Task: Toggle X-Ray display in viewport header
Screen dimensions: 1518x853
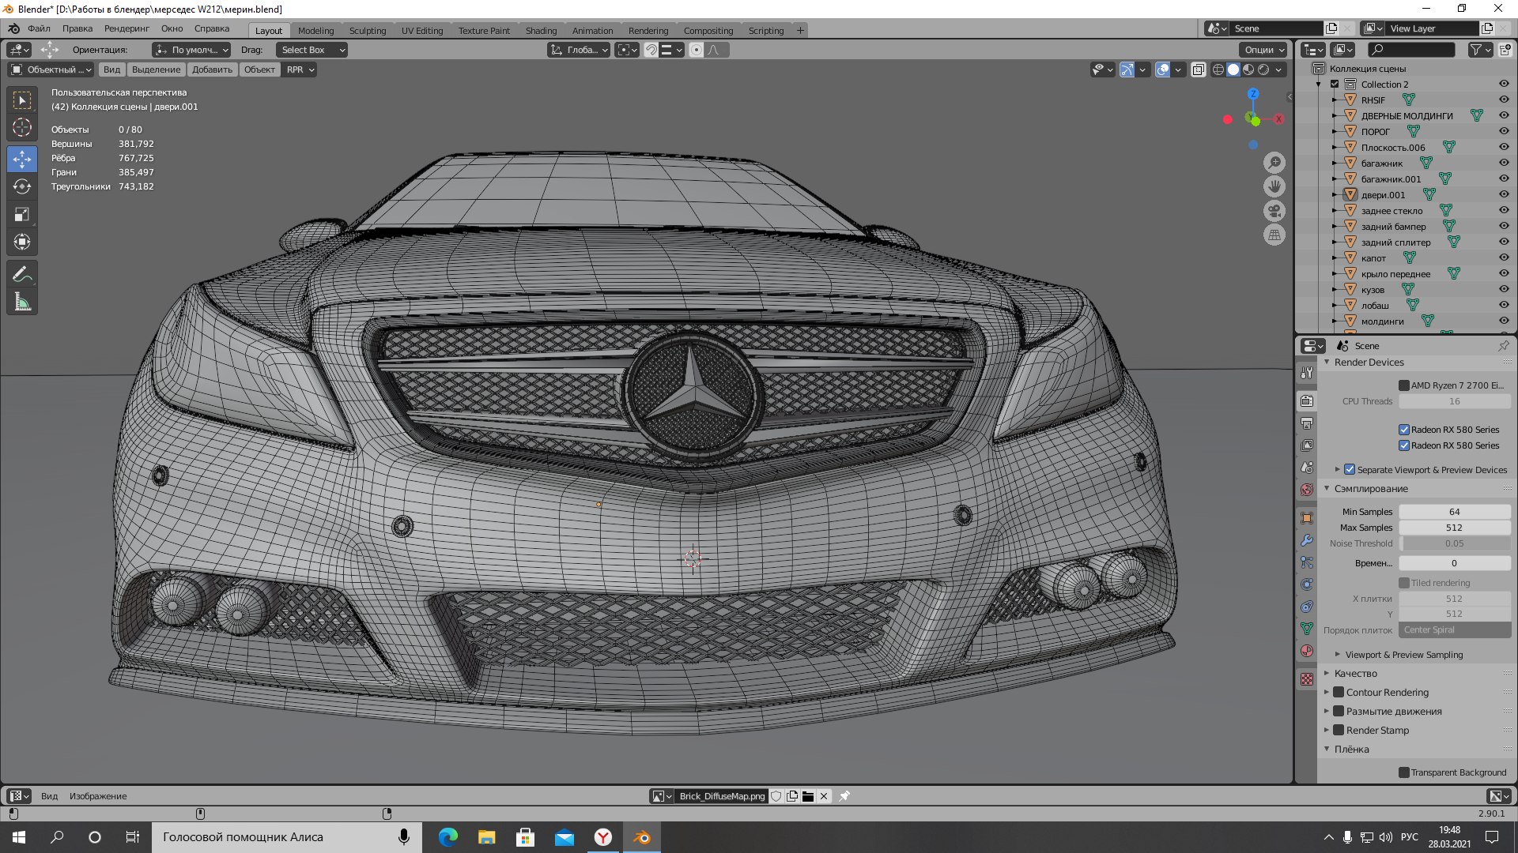Action: click(x=1199, y=70)
